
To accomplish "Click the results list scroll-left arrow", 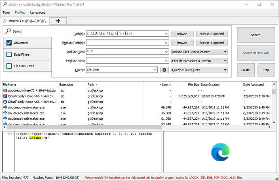I will pyautogui.click(x=4, y=127).
